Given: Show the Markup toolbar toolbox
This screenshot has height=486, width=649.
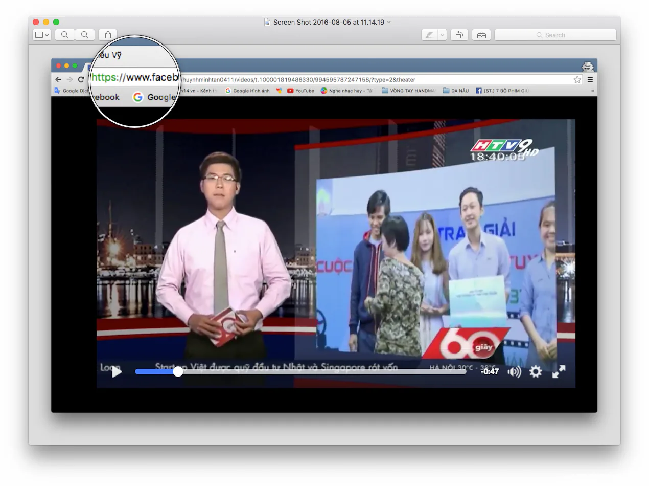Looking at the screenshot, I should [481, 35].
